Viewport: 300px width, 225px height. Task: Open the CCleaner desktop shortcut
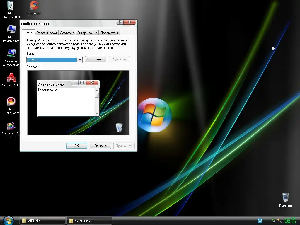click(34, 8)
